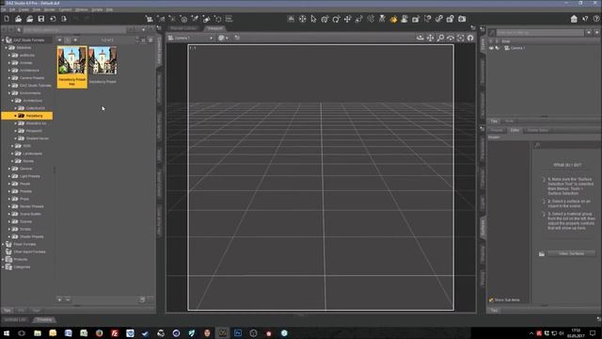Switch to the Render Library tab
Image resolution: width=602 pixels, height=339 pixels.
pyautogui.click(x=183, y=28)
